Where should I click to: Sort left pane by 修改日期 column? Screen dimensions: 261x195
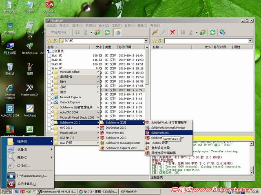click(x=131, y=47)
